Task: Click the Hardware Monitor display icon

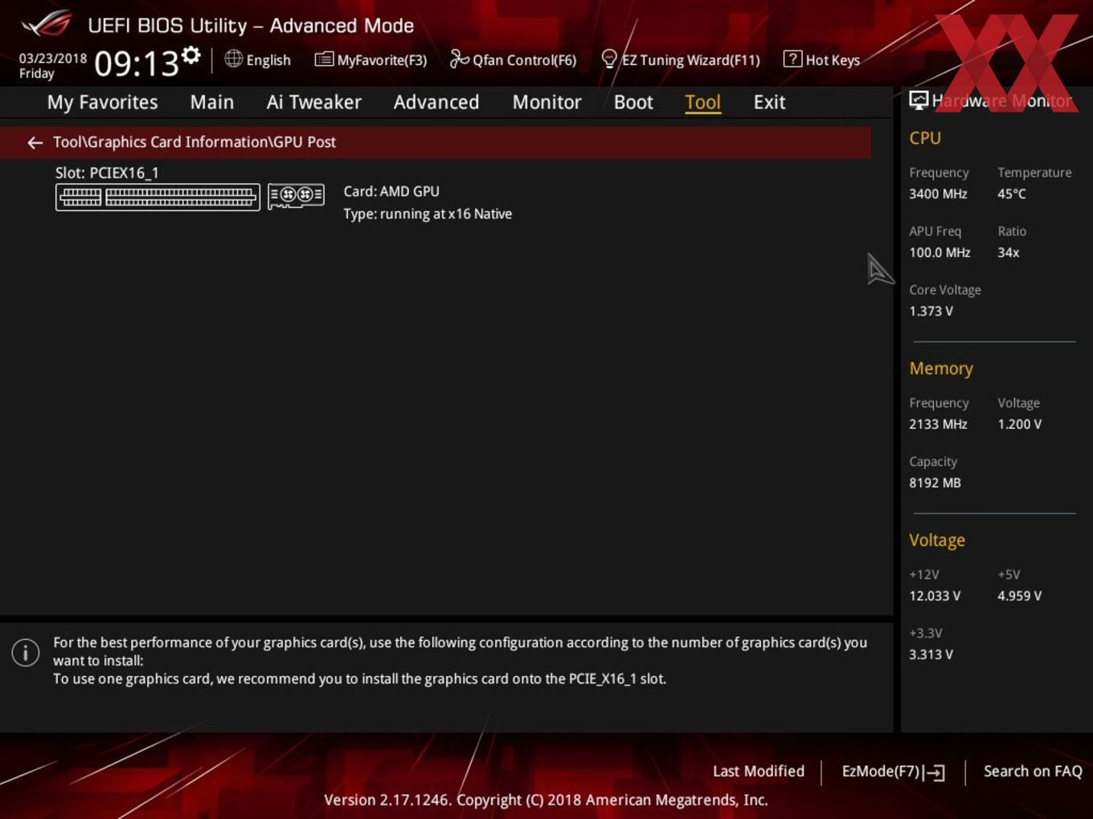Action: 919,100
